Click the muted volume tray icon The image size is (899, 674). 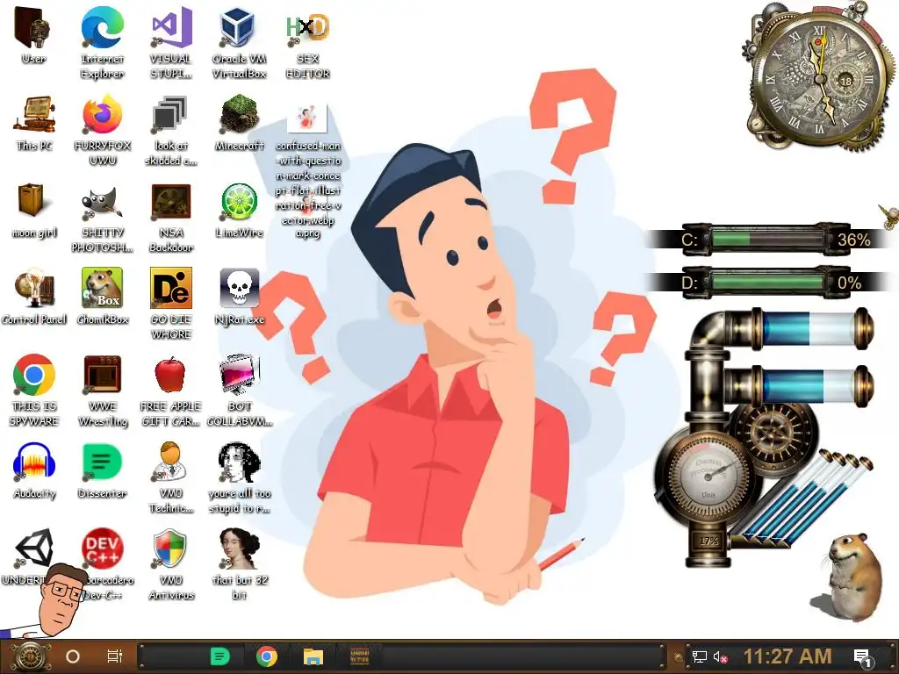point(721,657)
